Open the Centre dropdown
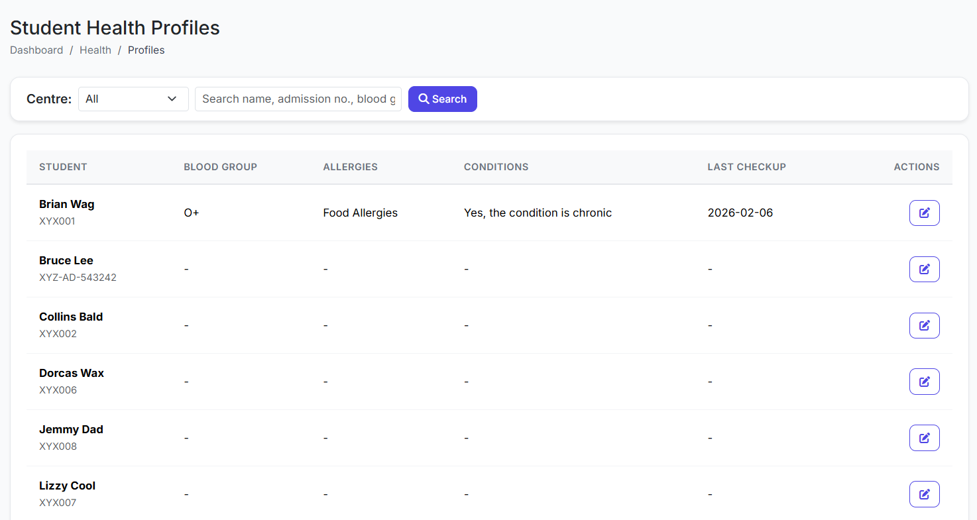The height and width of the screenshot is (520, 977). [x=133, y=99]
